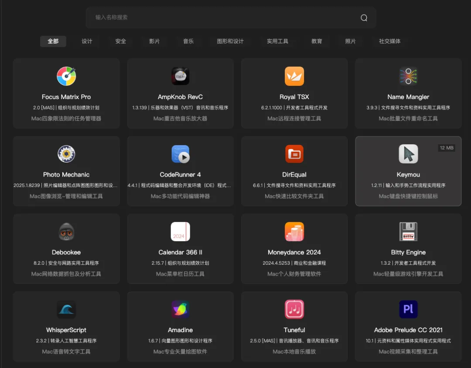Click the Photo Mechanic gear icon

pos(66,154)
